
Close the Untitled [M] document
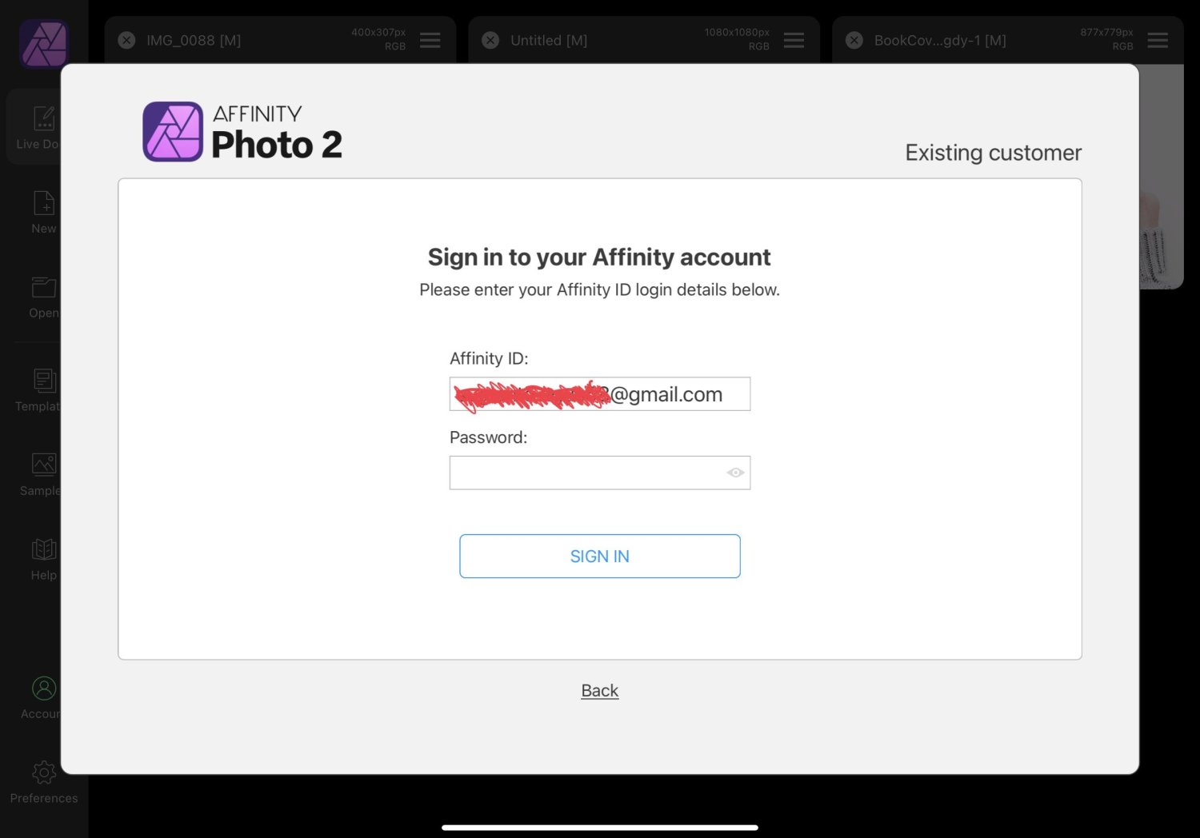click(490, 40)
